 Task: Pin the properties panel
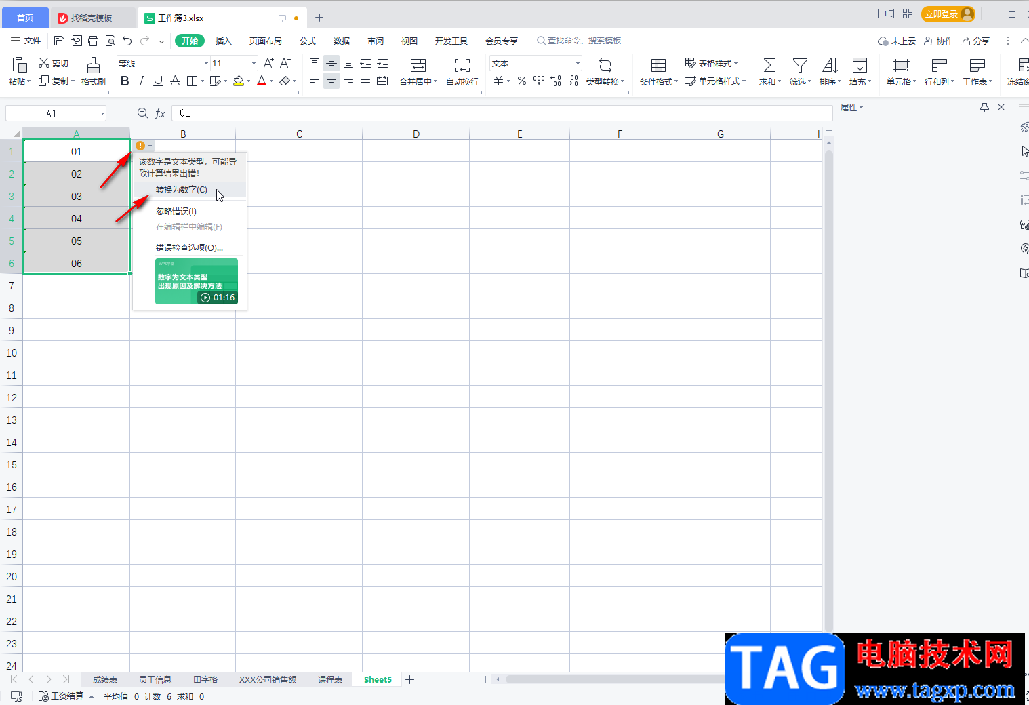[x=984, y=107]
